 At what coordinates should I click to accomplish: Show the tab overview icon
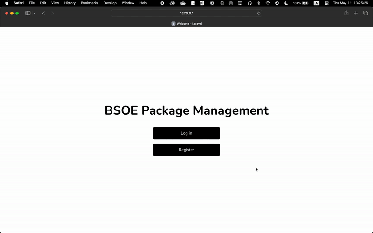coord(366,13)
